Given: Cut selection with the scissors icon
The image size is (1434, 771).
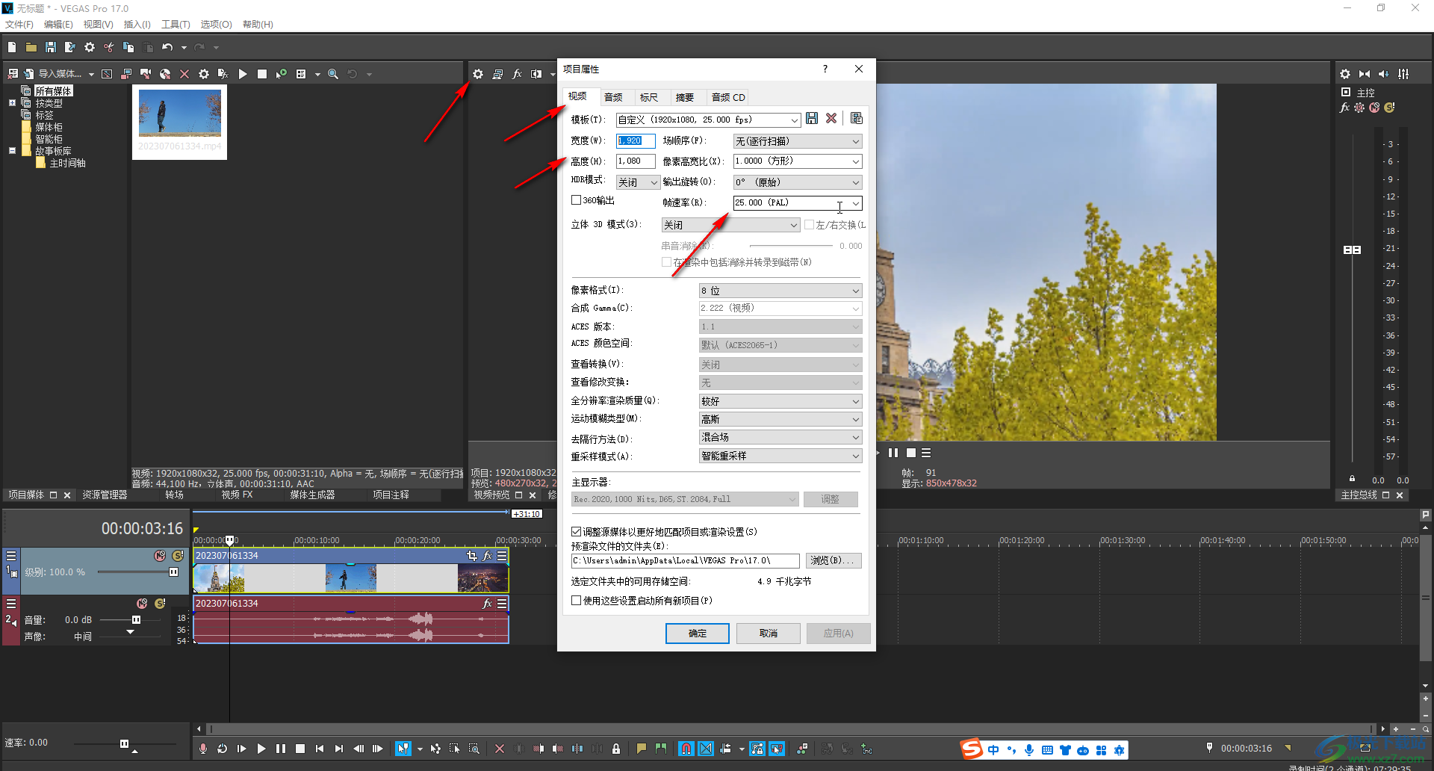Looking at the screenshot, I should click(x=109, y=47).
